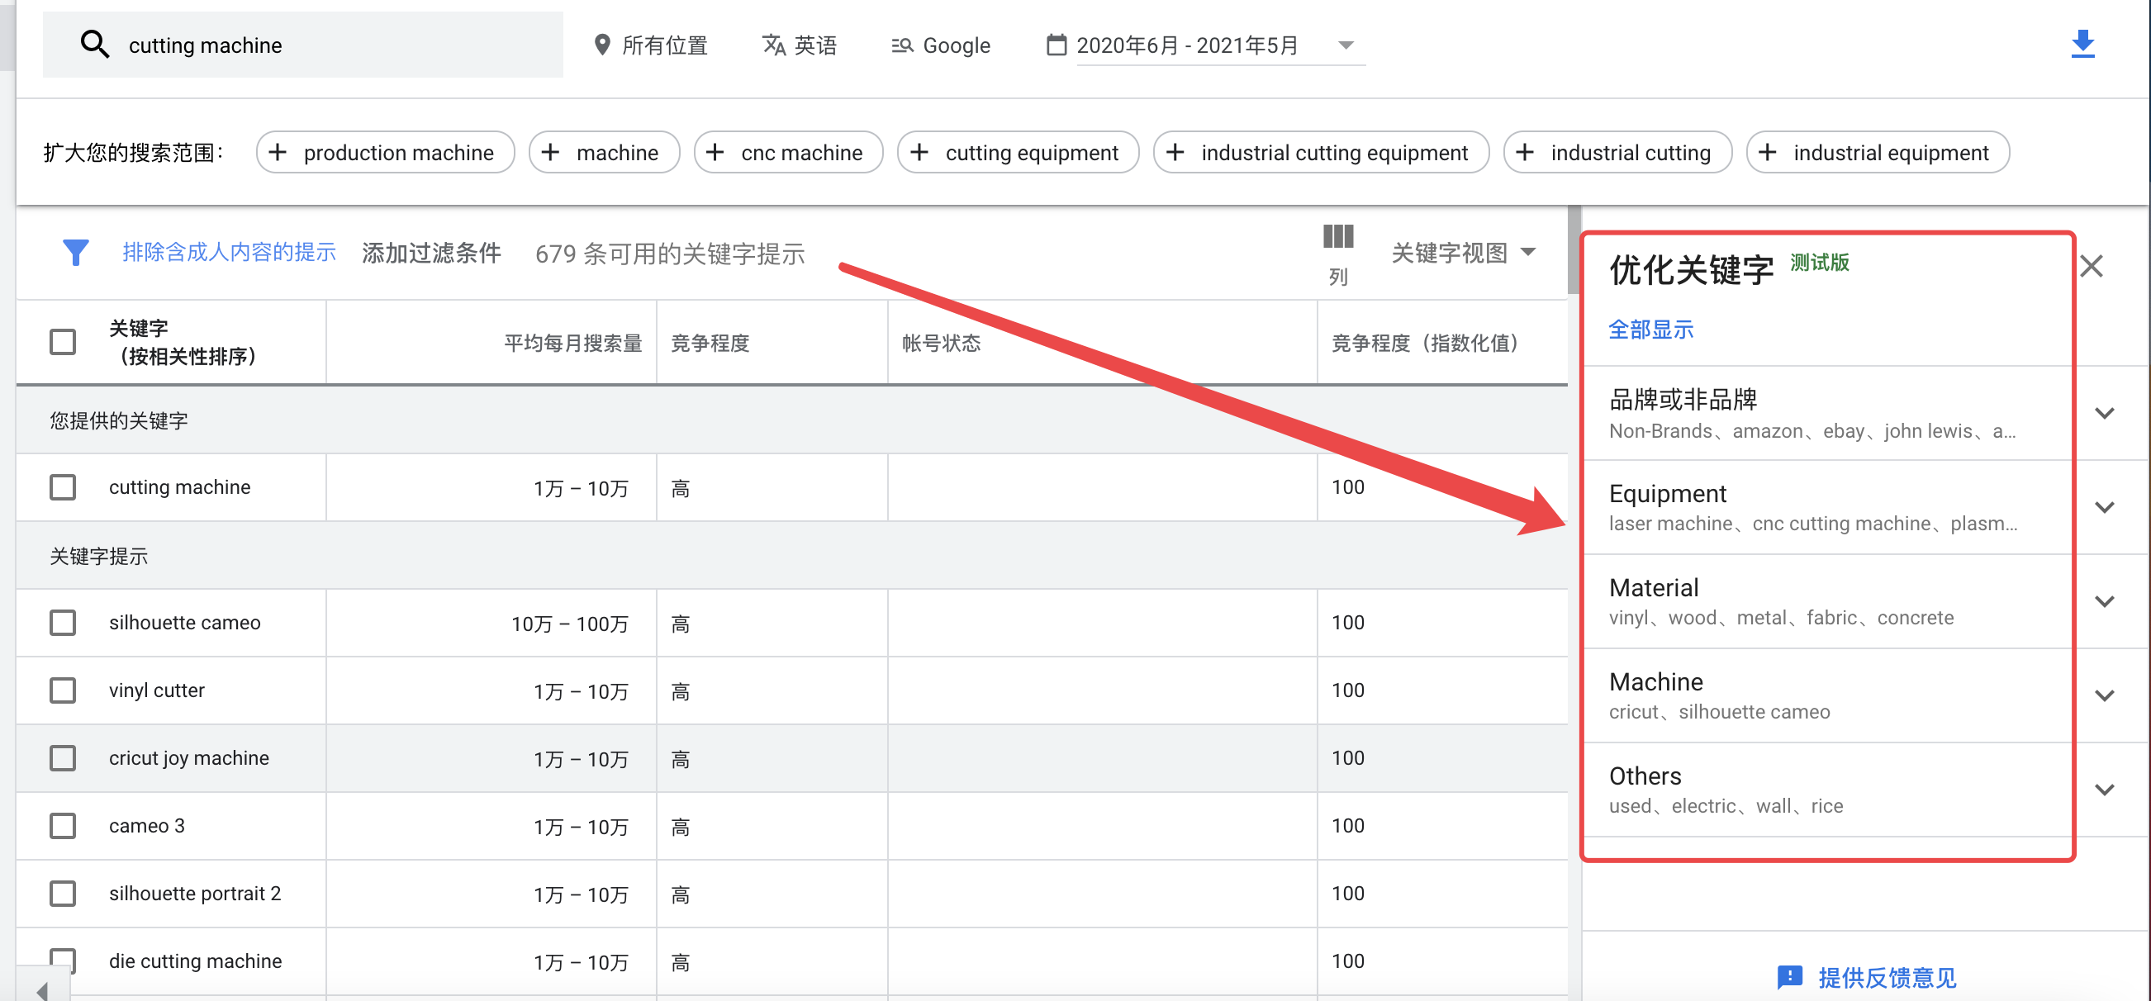Viewport: 2151px width, 1001px height.
Task: Click the calendar date icon
Action: pos(1056,45)
